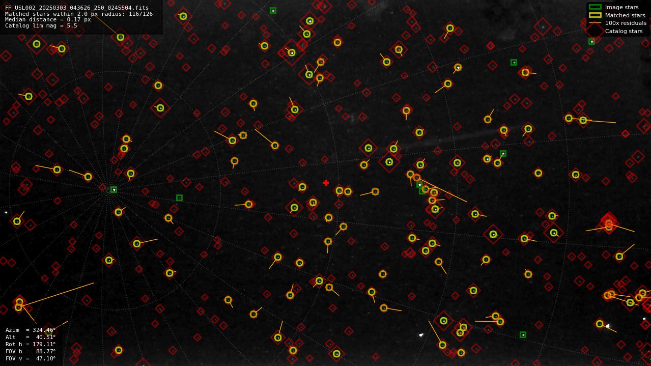Image resolution: width=651 pixels, height=366 pixels.
Task: Click the Rot h = 179.11° value
Action: coord(31,344)
